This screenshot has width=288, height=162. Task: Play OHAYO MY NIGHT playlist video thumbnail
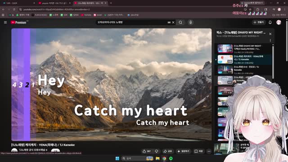point(225,49)
